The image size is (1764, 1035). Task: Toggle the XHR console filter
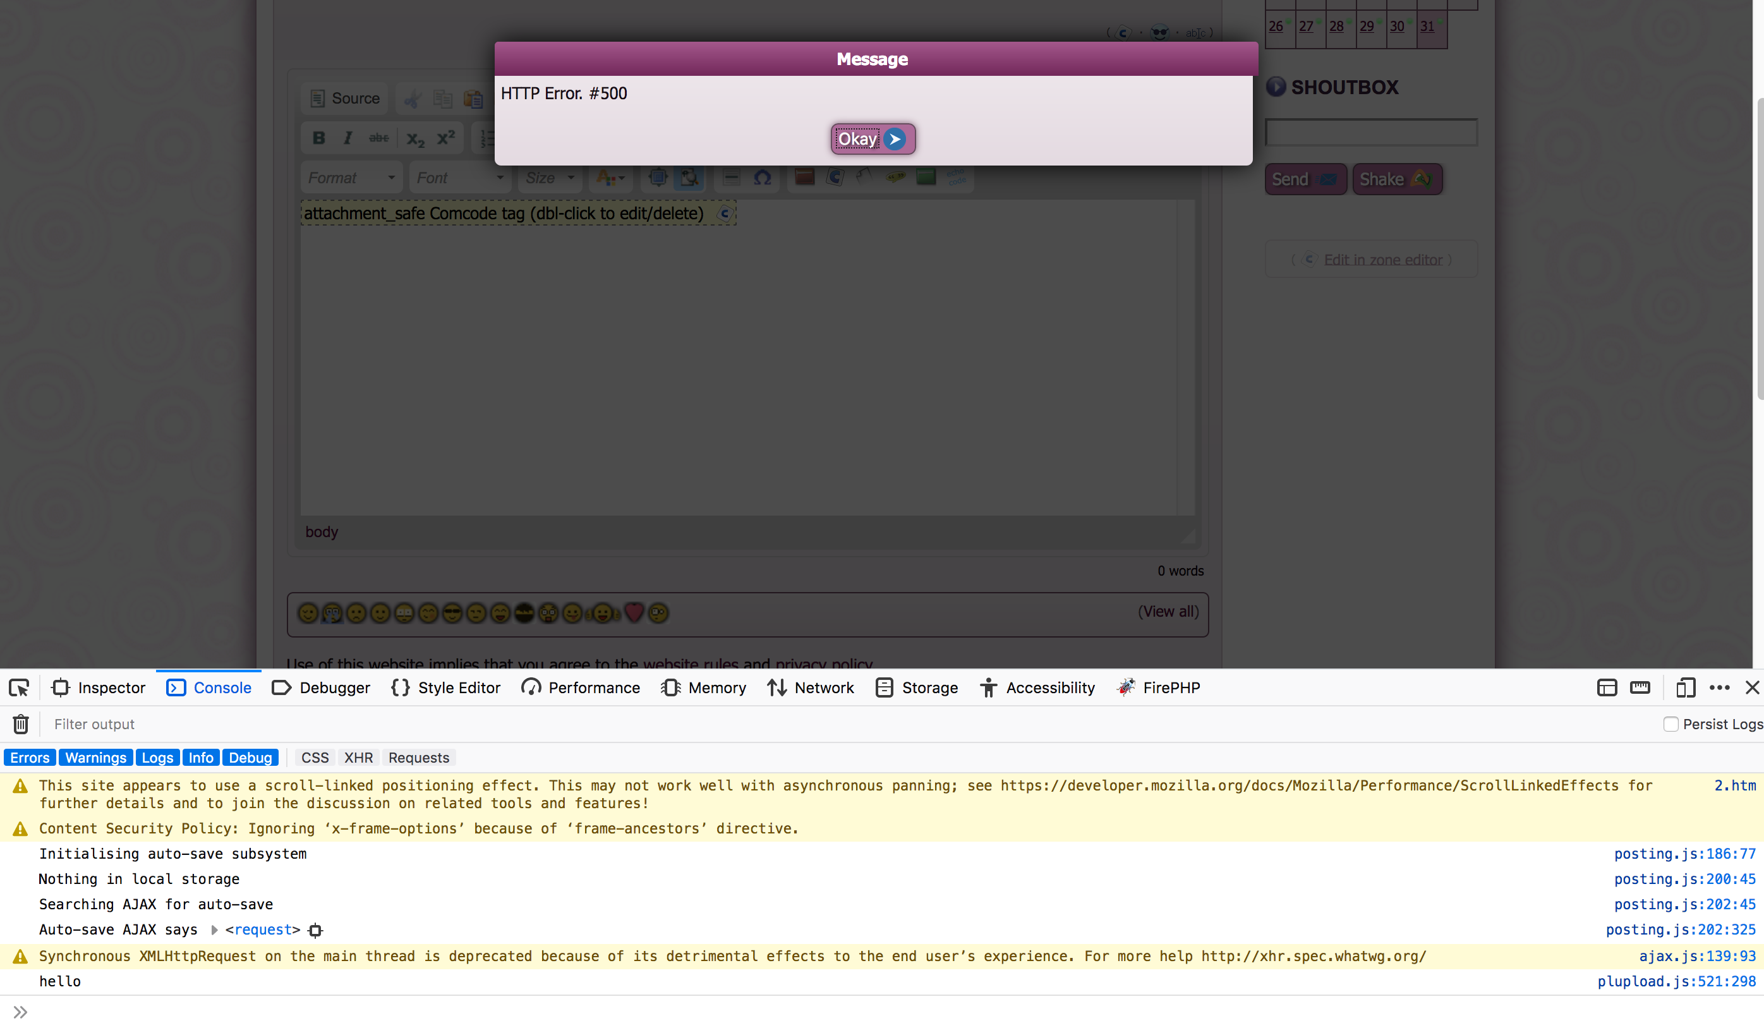(x=358, y=758)
